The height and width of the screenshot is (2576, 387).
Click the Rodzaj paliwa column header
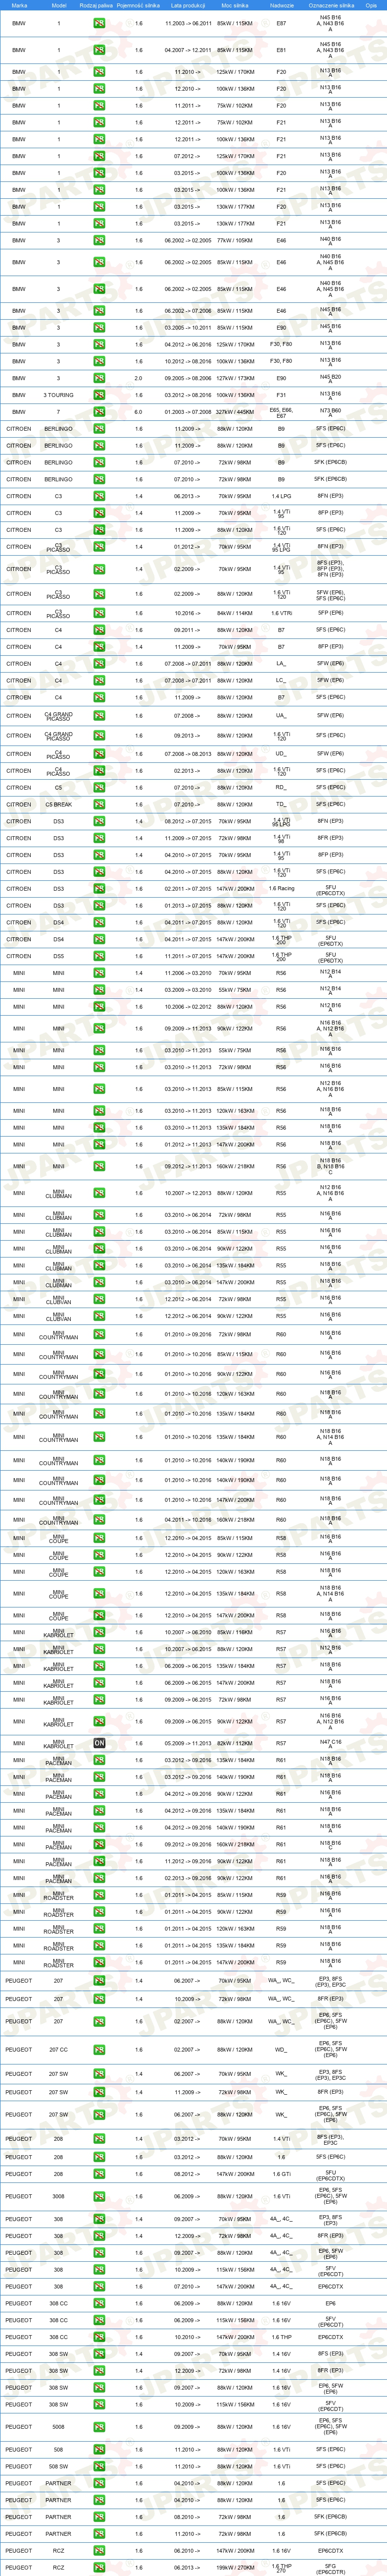click(x=97, y=5)
